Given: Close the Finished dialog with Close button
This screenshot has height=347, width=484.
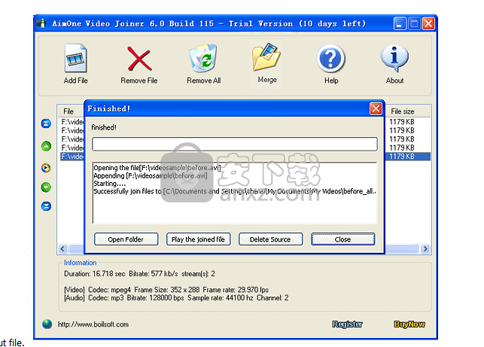Looking at the screenshot, I should point(342,239).
